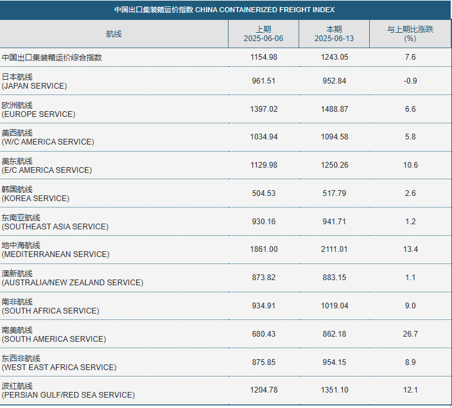Click the E/C America Service row label
The width and height of the screenshot is (452, 408).
point(47,166)
